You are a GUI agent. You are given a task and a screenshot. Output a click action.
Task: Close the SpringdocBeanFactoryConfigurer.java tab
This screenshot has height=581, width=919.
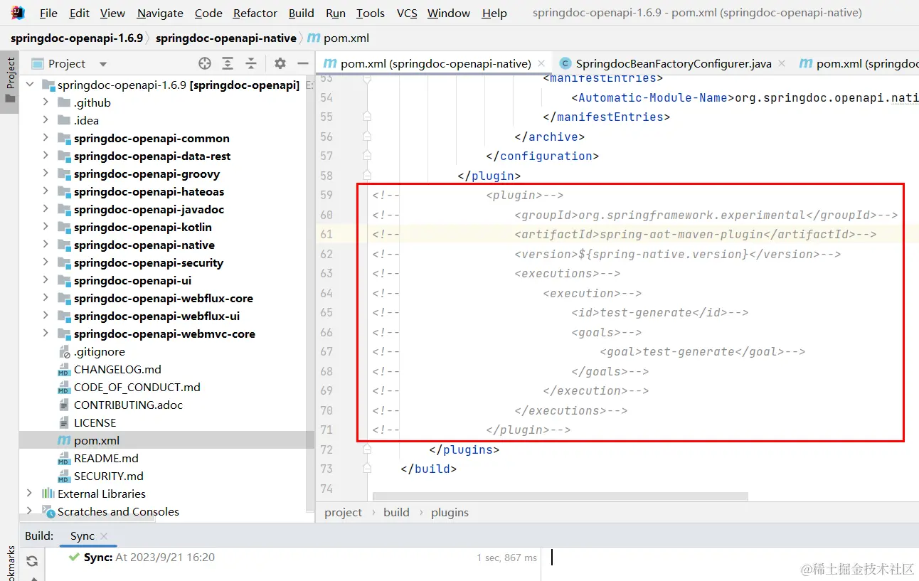(782, 63)
